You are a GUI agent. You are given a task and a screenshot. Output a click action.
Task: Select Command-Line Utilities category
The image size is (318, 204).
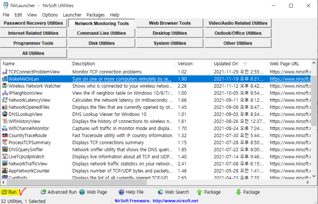(x=102, y=33)
